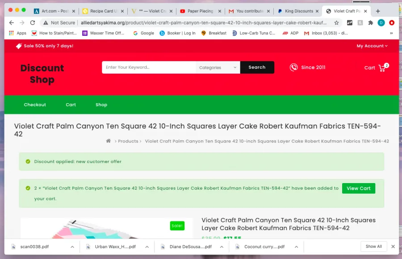This screenshot has height=259, width=402.
Task: Click the Discount Shop logo
Action: (x=42, y=74)
